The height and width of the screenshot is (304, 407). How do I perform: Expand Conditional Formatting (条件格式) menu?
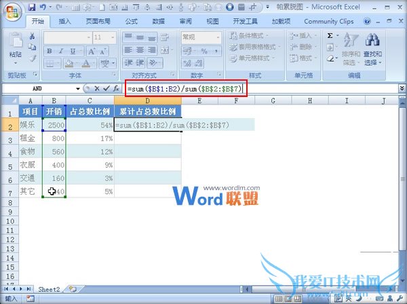pyautogui.click(x=257, y=37)
